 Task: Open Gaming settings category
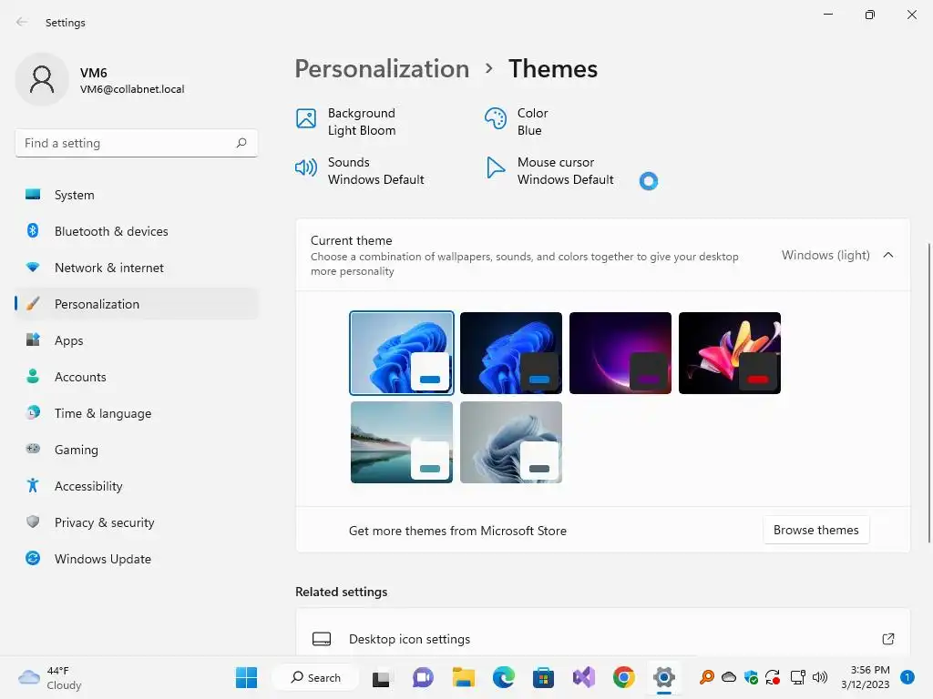(137, 450)
